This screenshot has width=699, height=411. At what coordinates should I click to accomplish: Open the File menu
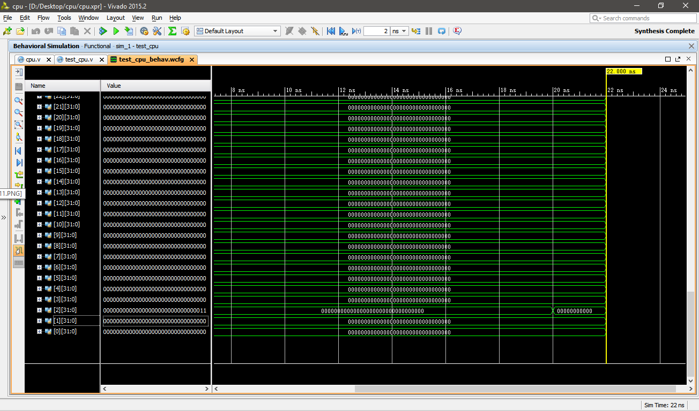point(8,18)
